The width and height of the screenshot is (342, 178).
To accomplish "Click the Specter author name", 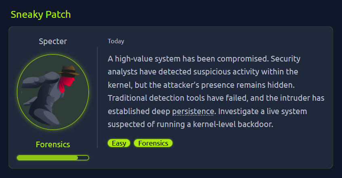I will (x=53, y=41).
